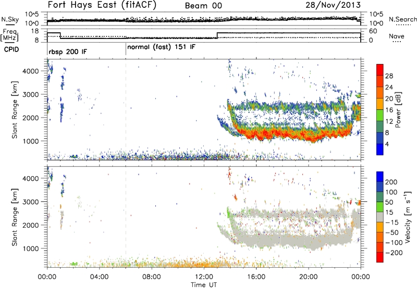Click the 'Time UT' axis label
417x288 pixels.
204,285
